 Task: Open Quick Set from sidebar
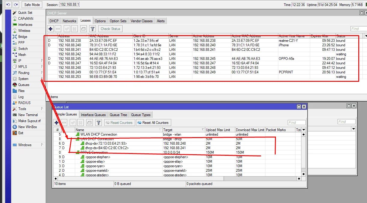(25, 13)
